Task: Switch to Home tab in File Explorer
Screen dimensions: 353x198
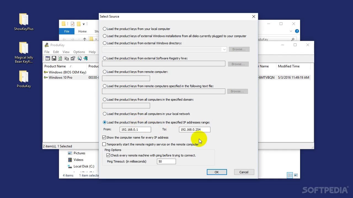Action: [82, 31]
